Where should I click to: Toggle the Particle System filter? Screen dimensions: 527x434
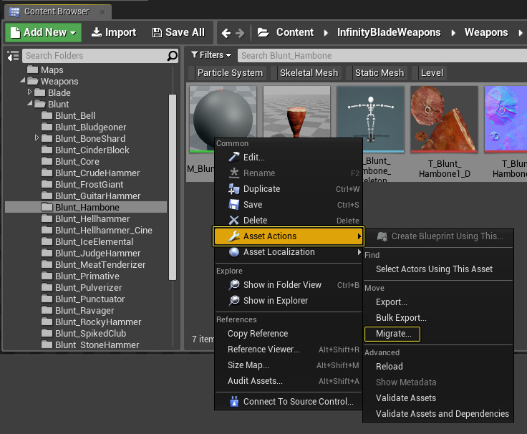pyautogui.click(x=230, y=72)
